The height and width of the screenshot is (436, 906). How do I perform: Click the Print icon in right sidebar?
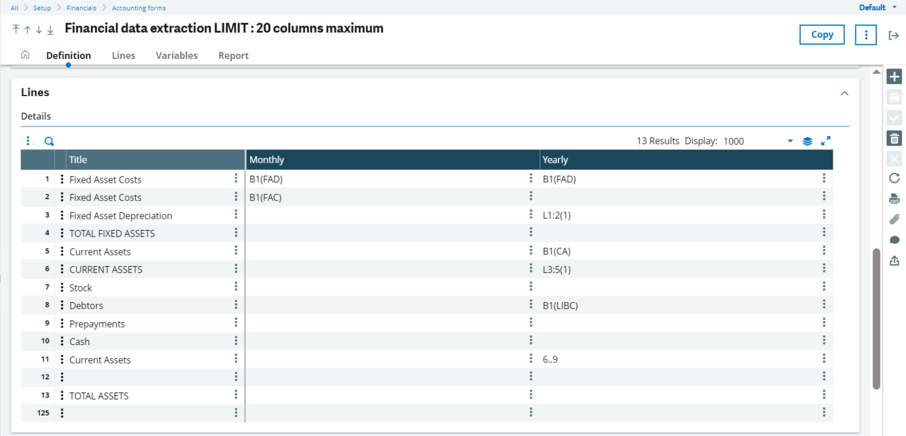[x=894, y=199]
